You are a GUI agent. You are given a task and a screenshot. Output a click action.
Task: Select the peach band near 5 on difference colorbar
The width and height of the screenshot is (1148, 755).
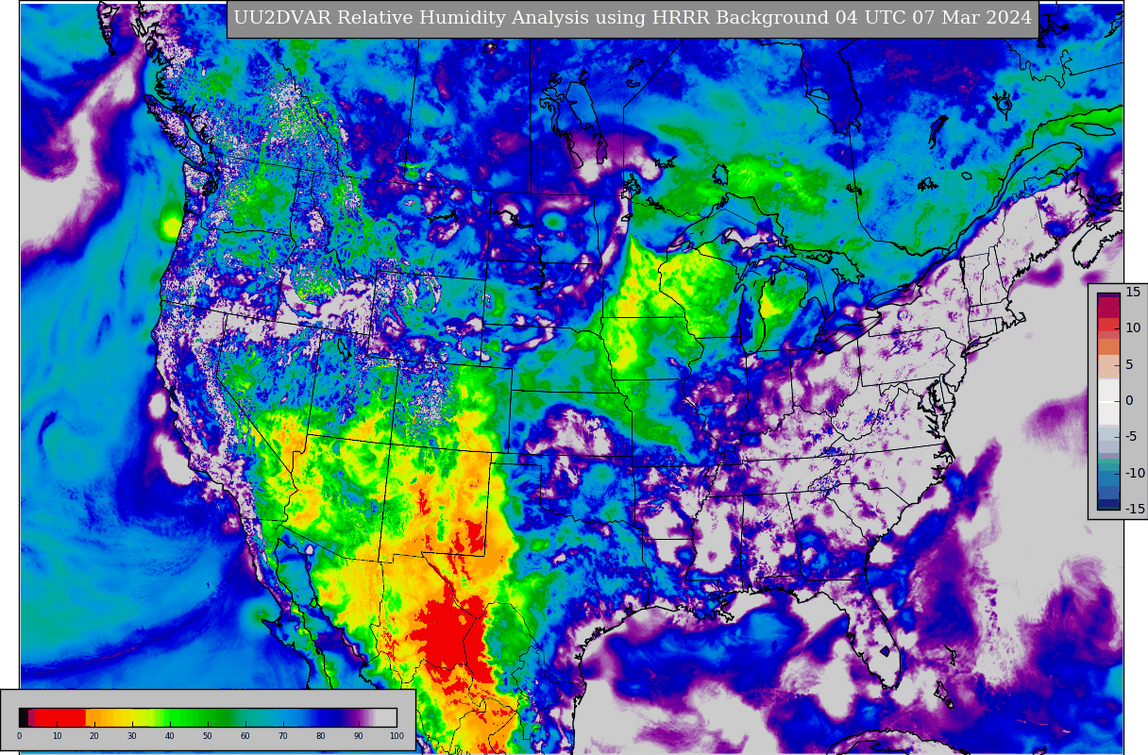1108,366
